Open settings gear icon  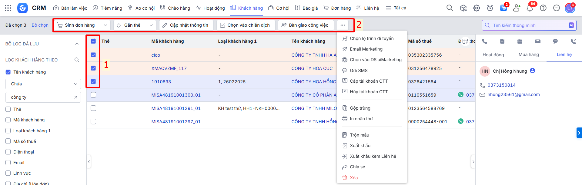[477, 8]
